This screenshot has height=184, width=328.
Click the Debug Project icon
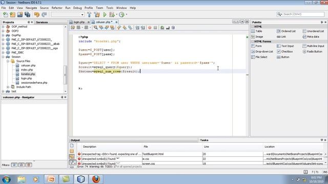click(112, 15)
